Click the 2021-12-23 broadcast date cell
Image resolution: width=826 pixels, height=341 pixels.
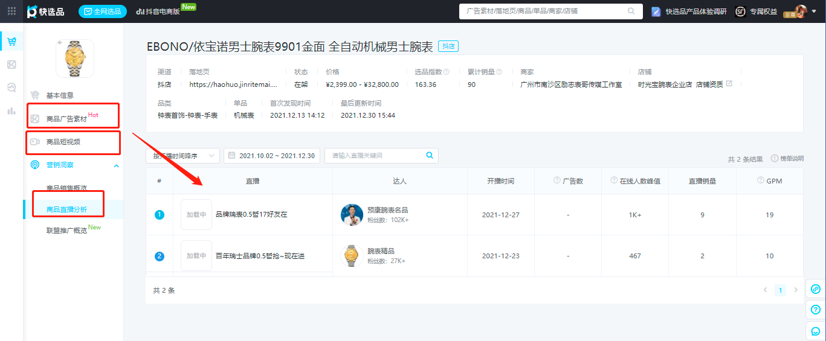[x=500, y=256]
